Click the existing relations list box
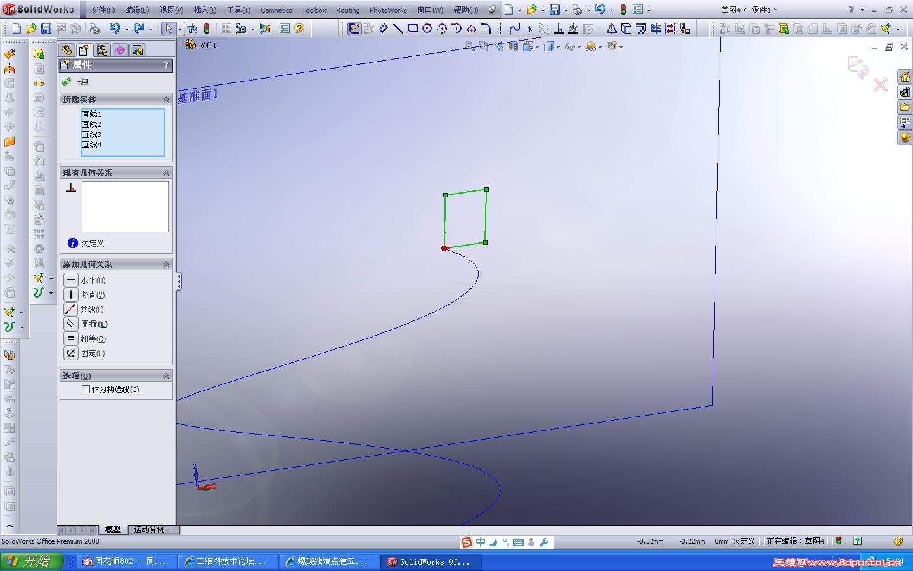The height and width of the screenshot is (571, 913). point(125,207)
